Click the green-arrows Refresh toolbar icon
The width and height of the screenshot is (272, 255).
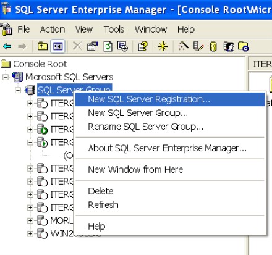pyautogui.click(x=108, y=46)
